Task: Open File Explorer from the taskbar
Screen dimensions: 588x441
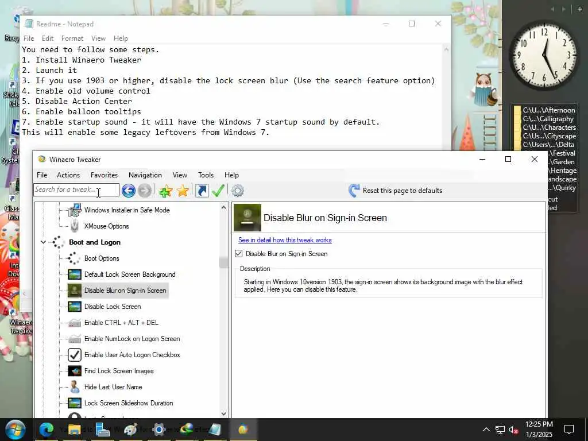Action: tap(74, 430)
